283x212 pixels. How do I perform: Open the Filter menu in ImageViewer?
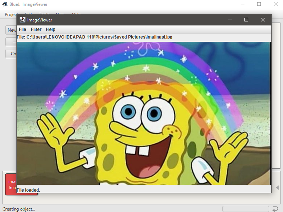[36, 29]
